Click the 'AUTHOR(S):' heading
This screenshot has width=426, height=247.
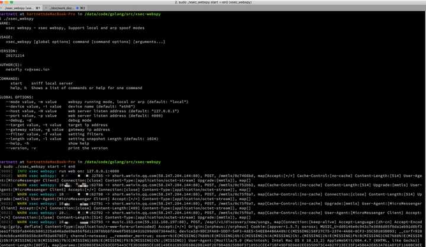click(11, 65)
